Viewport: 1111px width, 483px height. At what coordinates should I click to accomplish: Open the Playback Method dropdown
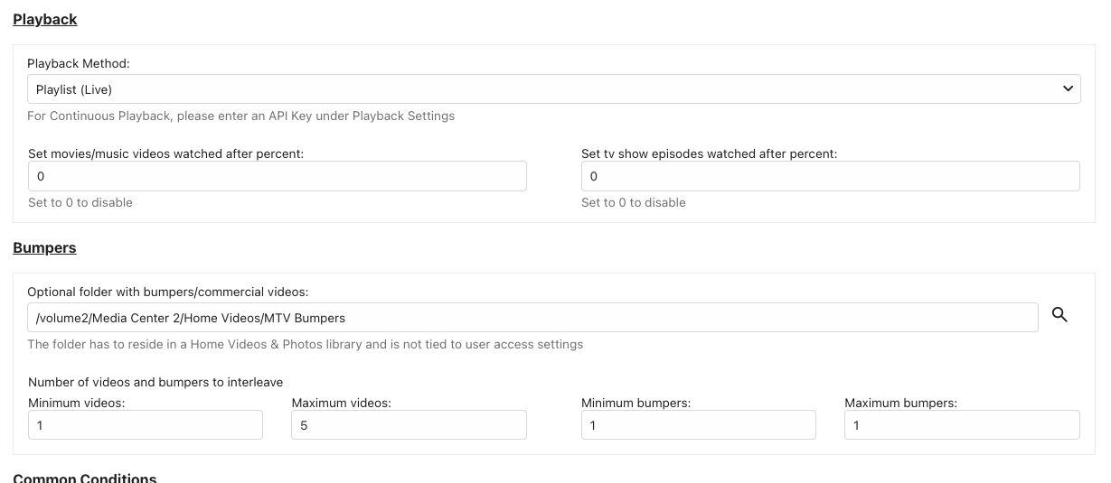click(x=553, y=89)
